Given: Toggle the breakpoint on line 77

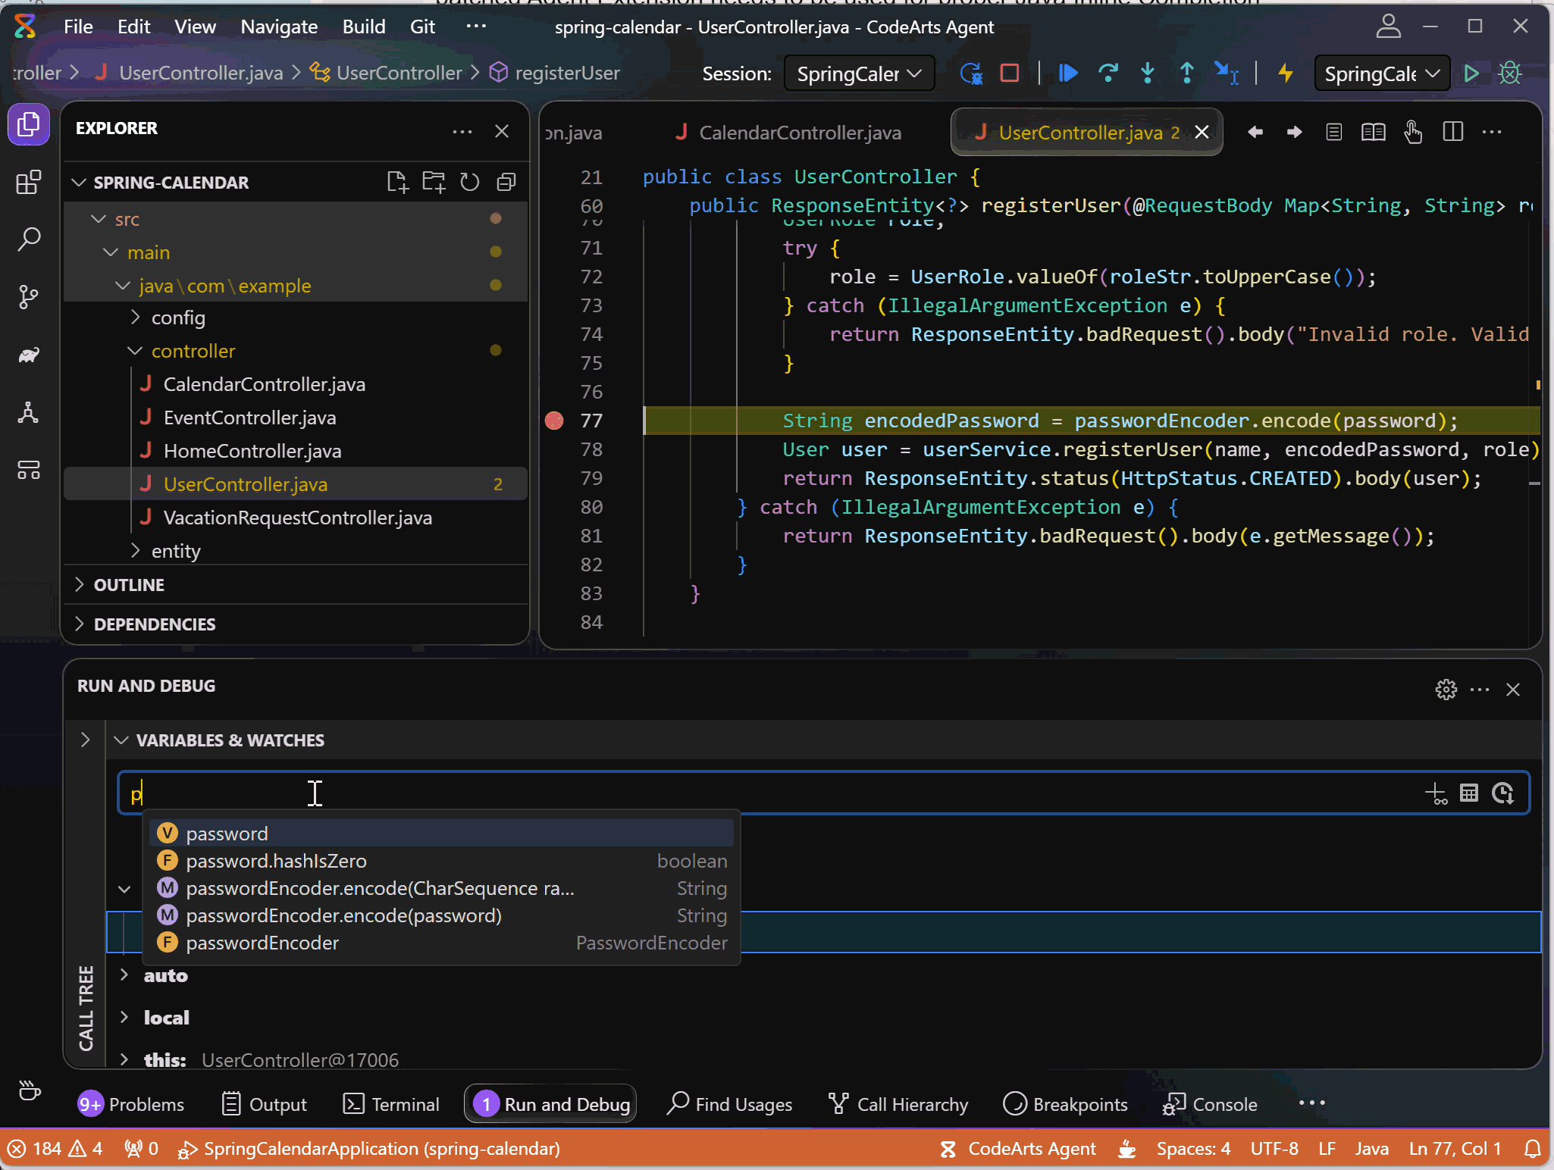Looking at the screenshot, I should tap(554, 421).
